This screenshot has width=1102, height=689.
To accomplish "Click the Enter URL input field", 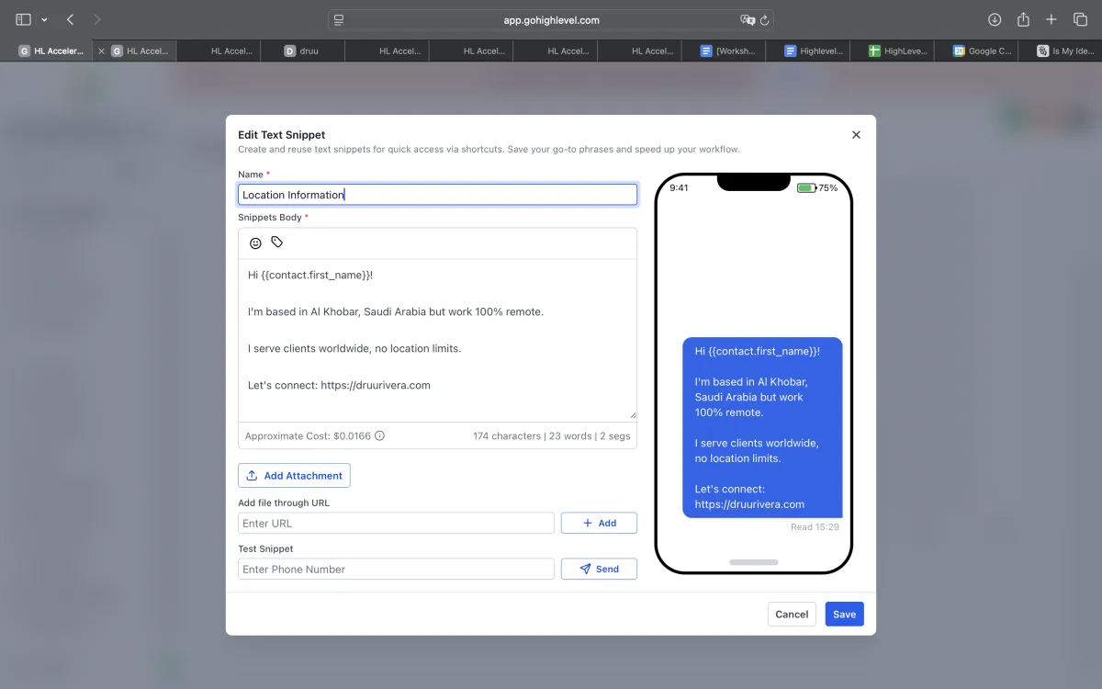I will click(396, 524).
